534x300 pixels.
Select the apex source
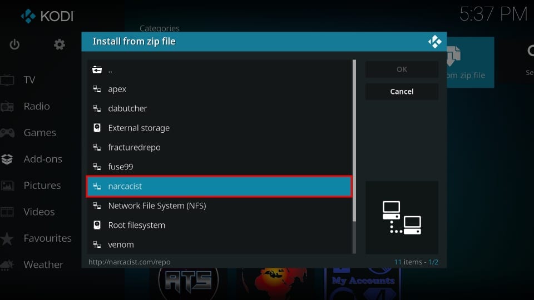tap(219, 89)
